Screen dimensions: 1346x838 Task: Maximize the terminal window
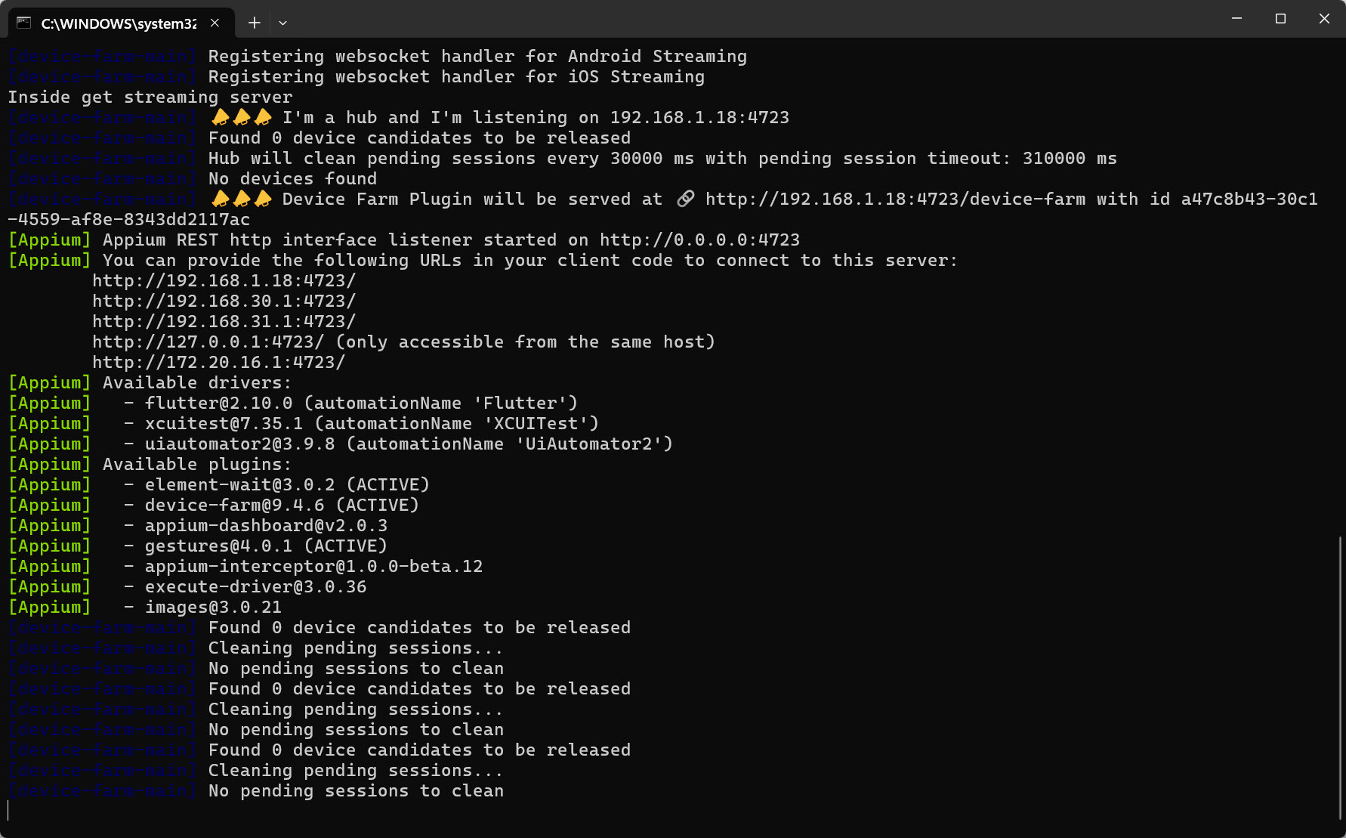point(1280,19)
